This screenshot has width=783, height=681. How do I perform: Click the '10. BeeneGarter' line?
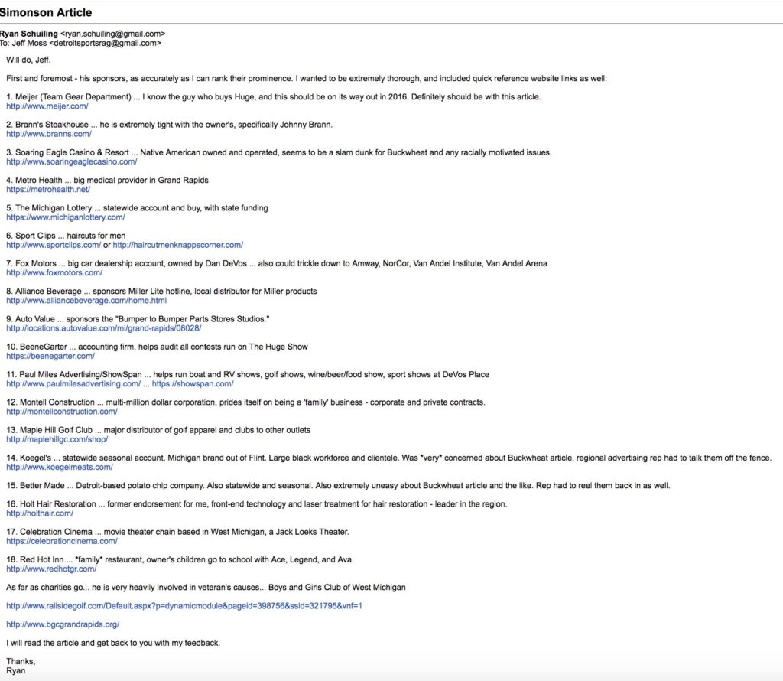click(157, 347)
